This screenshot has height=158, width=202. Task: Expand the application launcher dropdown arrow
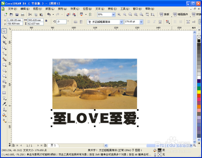click(86, 15)
